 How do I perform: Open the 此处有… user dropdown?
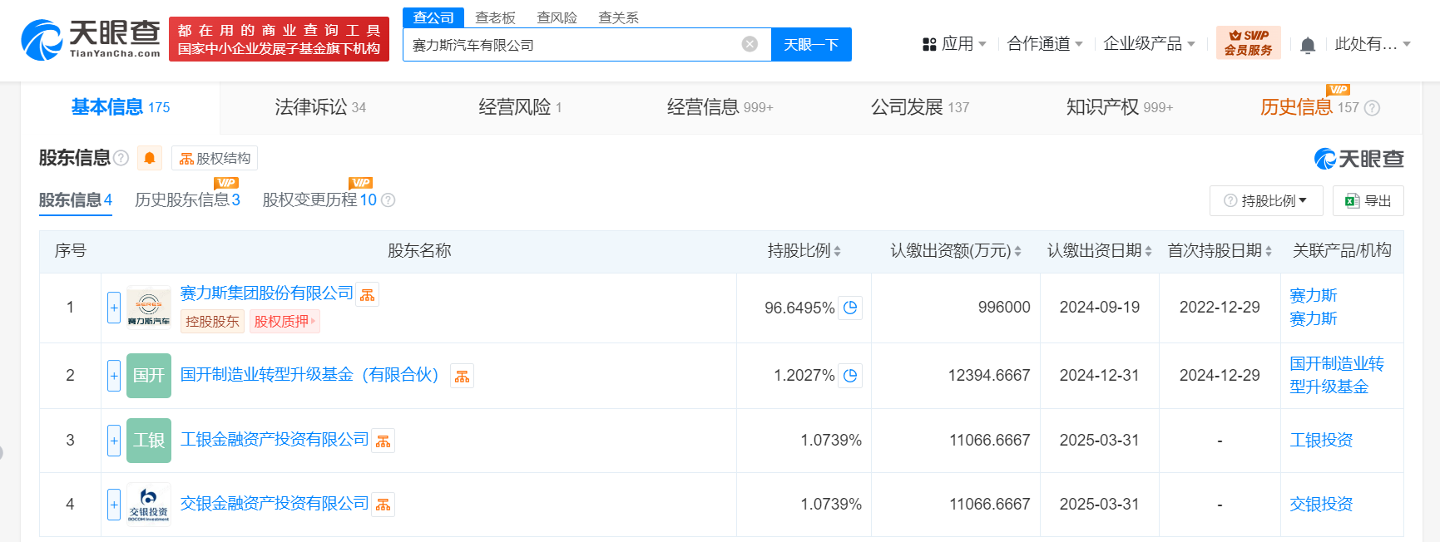[x=1373, y=44]
